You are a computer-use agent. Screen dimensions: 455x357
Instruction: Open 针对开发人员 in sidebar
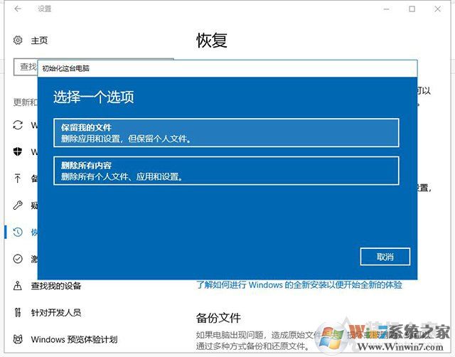[56, 313]
